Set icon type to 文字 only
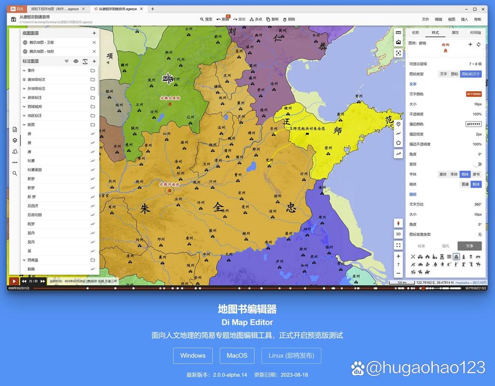Image resolution: width=495 pixels, height=386 pixels. (443, 74)
